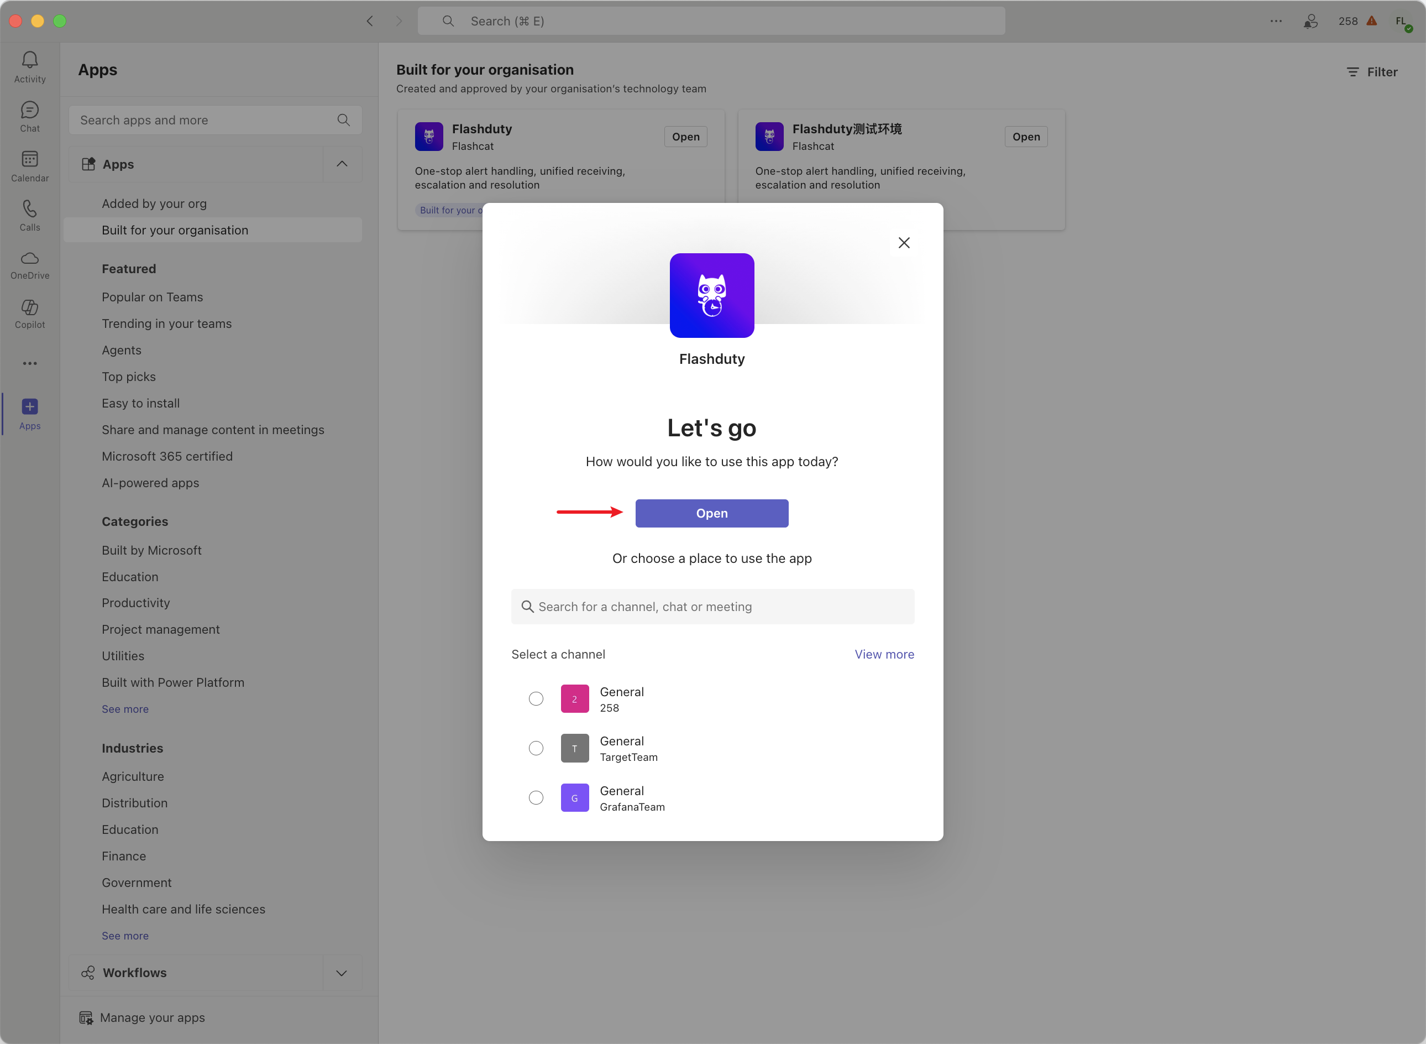Select Built for your organisation
The width and height of the screenshot is (1426, 1044).
(213, 230)
